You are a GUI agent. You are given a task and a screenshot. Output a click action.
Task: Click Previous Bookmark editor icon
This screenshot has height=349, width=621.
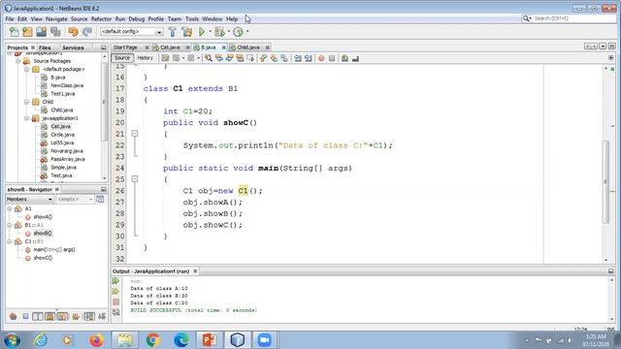263,58
